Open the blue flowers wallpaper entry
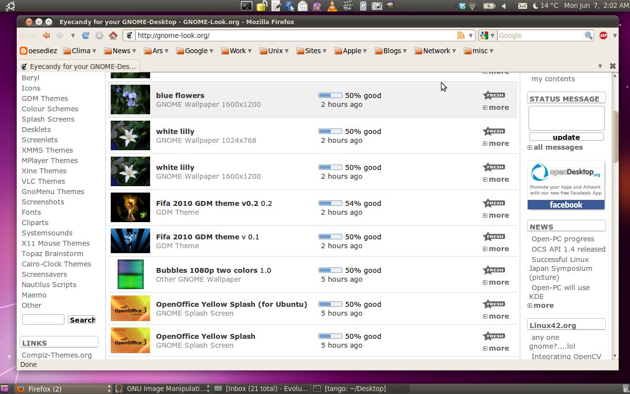This screenshot has height=394, width=630. pyautogui.click(x=180, y=96)
